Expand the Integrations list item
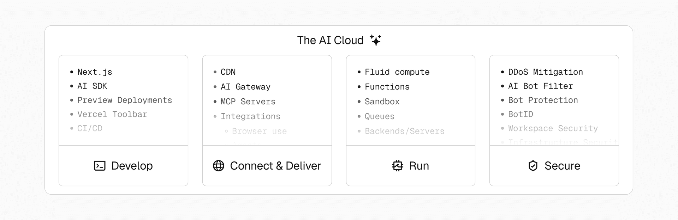Image resolution: width=678 pixels, height=220 pixels. point(250,116)
